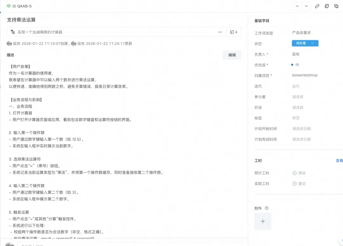This screenshot has width=343, height=246.
Task: Click the hierarchy tree icon in top bar
Action: click(336, 6)
